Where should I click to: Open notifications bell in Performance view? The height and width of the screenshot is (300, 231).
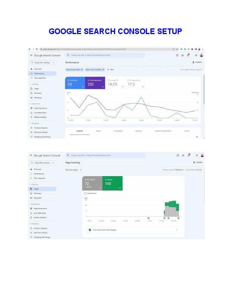click(x=188, y=55)
